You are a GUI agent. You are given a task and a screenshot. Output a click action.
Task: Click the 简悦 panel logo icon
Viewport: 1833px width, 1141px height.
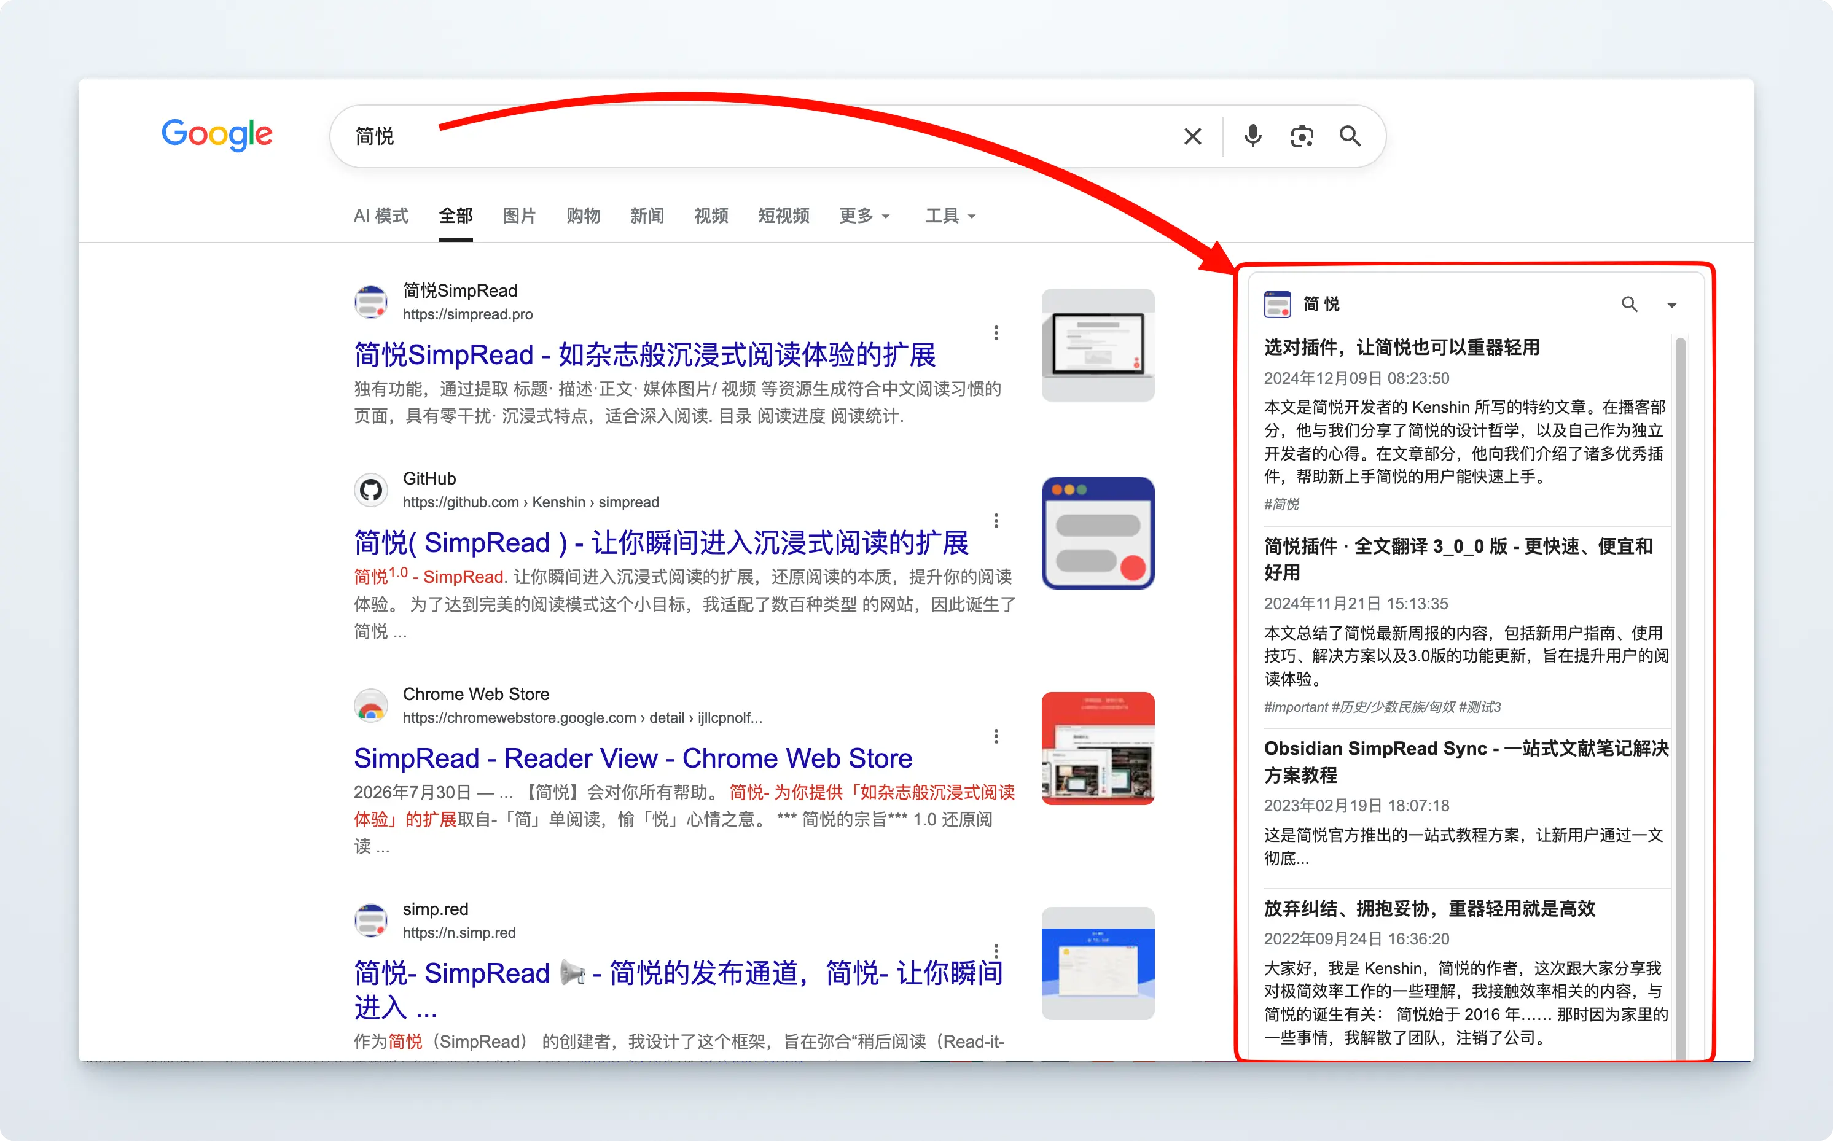[1278, 304]
